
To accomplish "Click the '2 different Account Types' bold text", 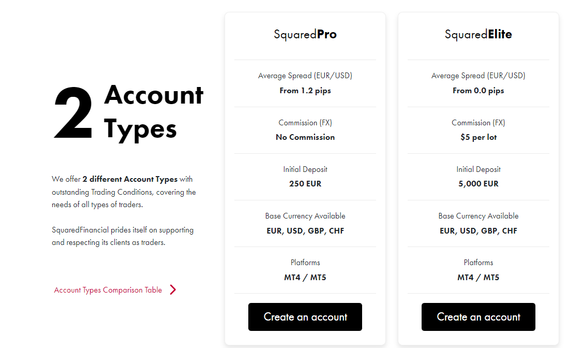I will (x=130, y=179).
